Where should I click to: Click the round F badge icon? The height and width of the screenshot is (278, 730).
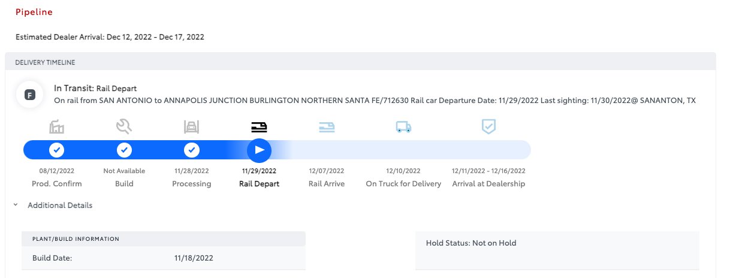[x=29, y=95]
